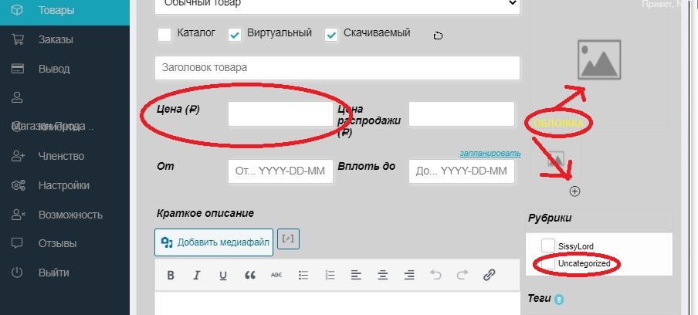698x315 pixels.
Task: Create a numbered list in editor
Action: (330, 275)
